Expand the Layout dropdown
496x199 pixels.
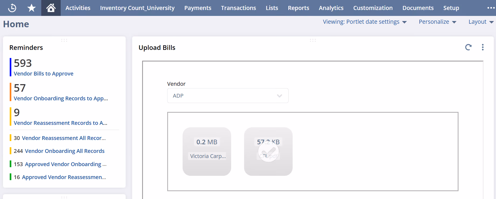click(481, 22)
